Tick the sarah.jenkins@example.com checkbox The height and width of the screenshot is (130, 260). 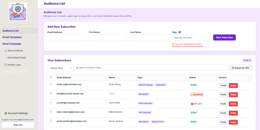coord(51,121)
